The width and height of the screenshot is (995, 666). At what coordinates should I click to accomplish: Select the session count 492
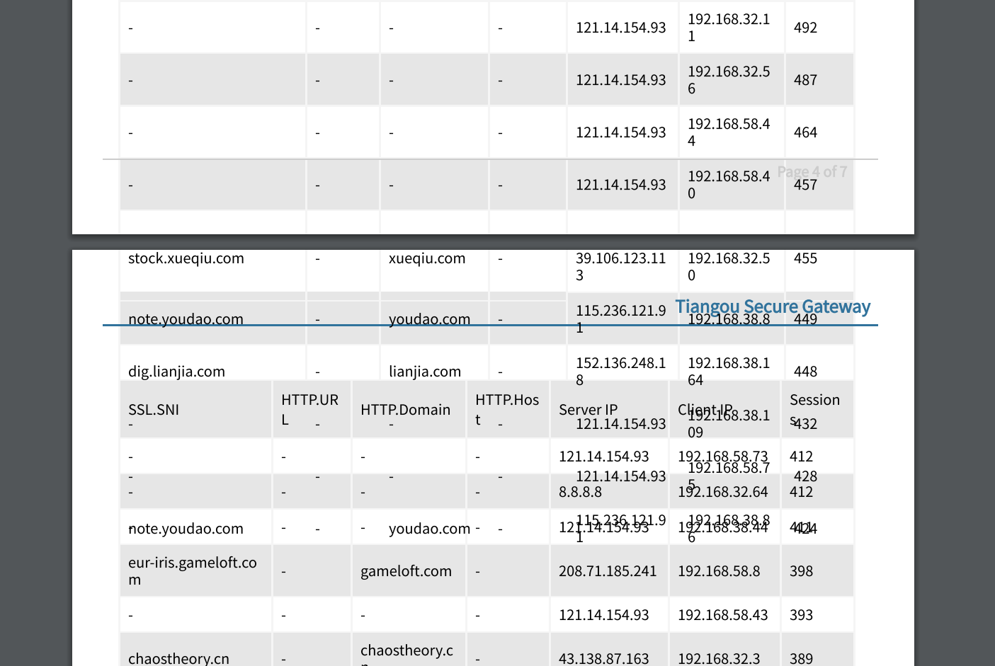pyautogui.click(x=805, y=28)
